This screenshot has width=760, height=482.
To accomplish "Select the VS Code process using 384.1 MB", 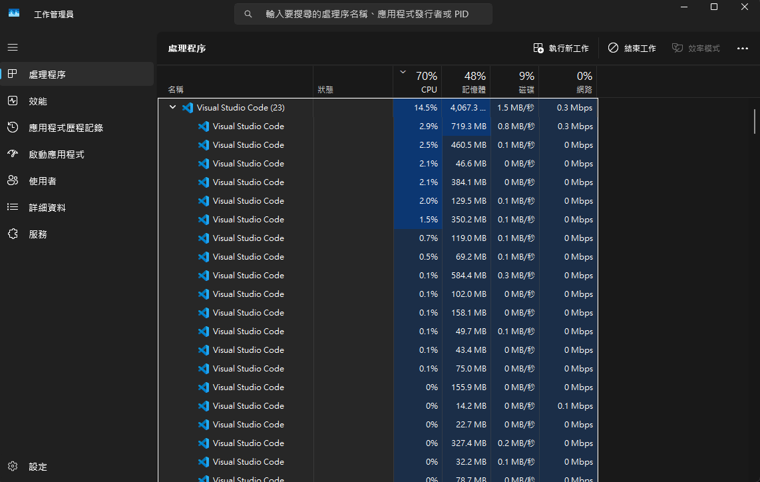I will pos(378,182).
